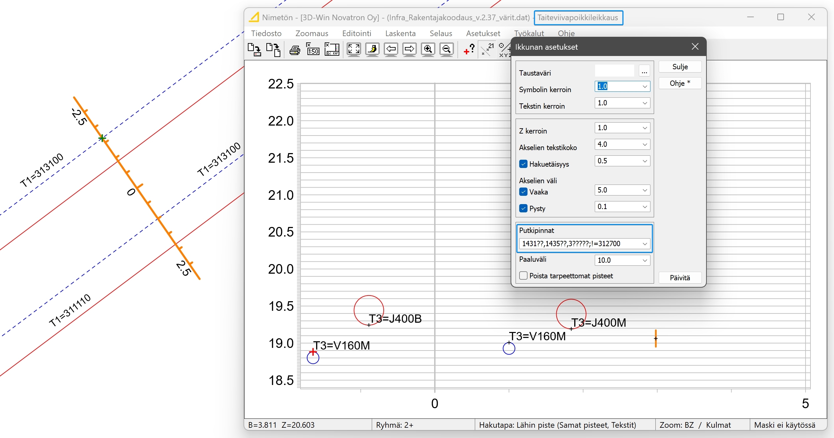
Task: Toggle the Hakuetäisyys checkbox
Action: pyautogui.click(x=524, y=164)
